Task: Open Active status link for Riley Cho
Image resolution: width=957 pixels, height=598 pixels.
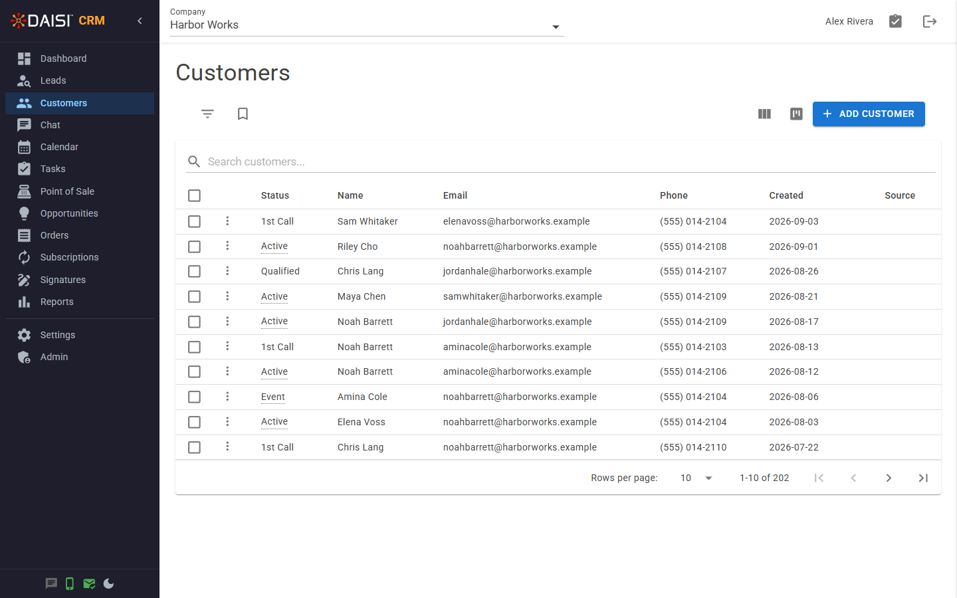Action: coord(274,247)
